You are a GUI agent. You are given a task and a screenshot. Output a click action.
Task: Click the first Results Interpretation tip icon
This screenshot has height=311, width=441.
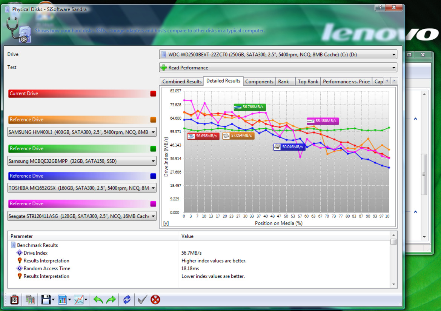pyautogui.click(x=19, y=261)
